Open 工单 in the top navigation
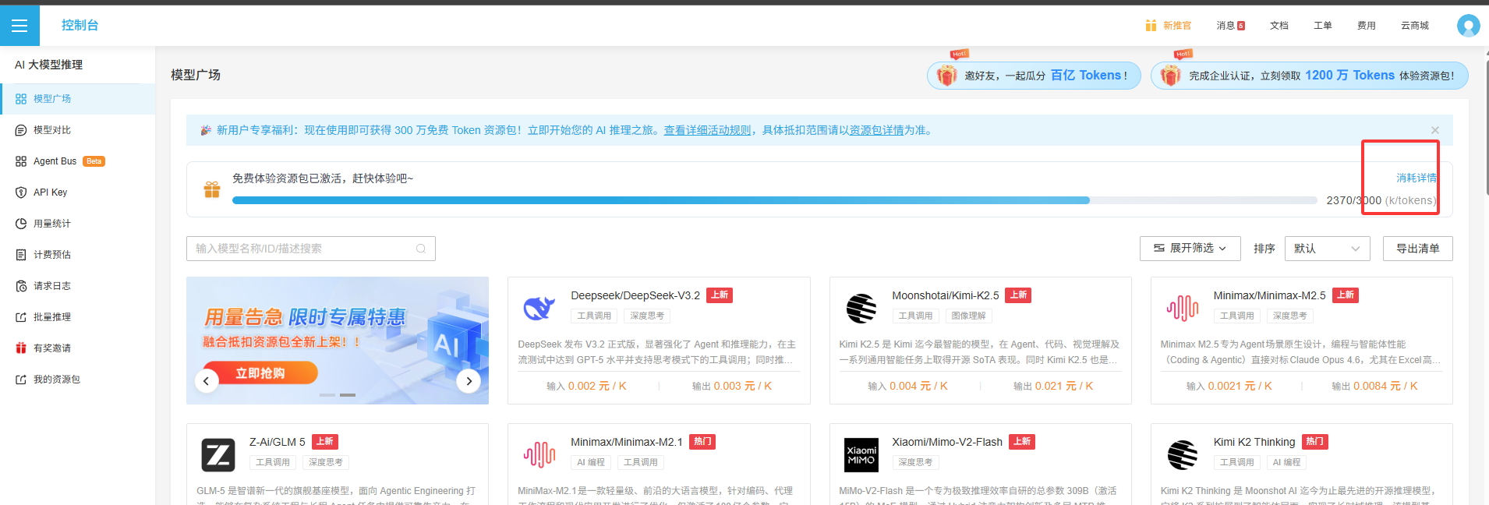This screenshot has width=1489, height=505. coord(1323,26)
